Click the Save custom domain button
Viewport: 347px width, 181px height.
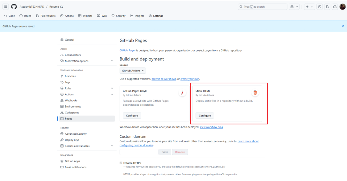[x=165, y=152]
